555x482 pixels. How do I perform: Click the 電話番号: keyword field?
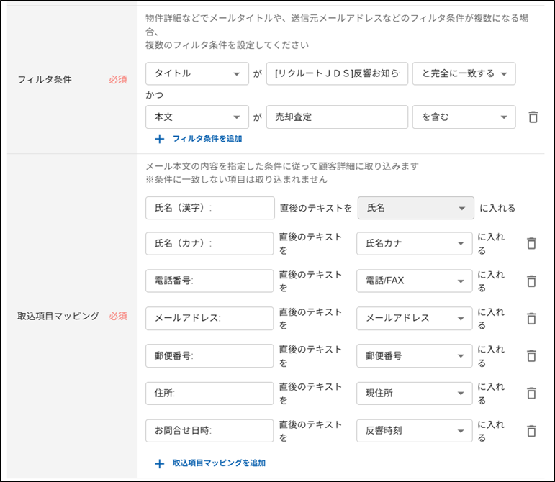click(209, 281)
